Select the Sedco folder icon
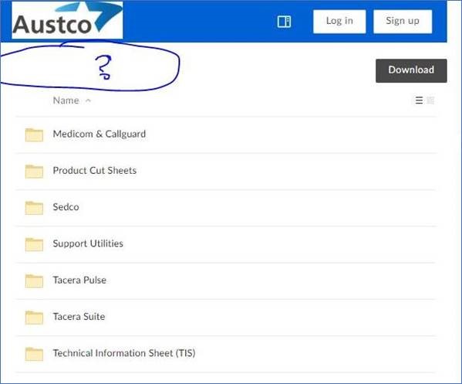Image resolution: width=462 pixels, height=384 pixels. click(34, 208)
